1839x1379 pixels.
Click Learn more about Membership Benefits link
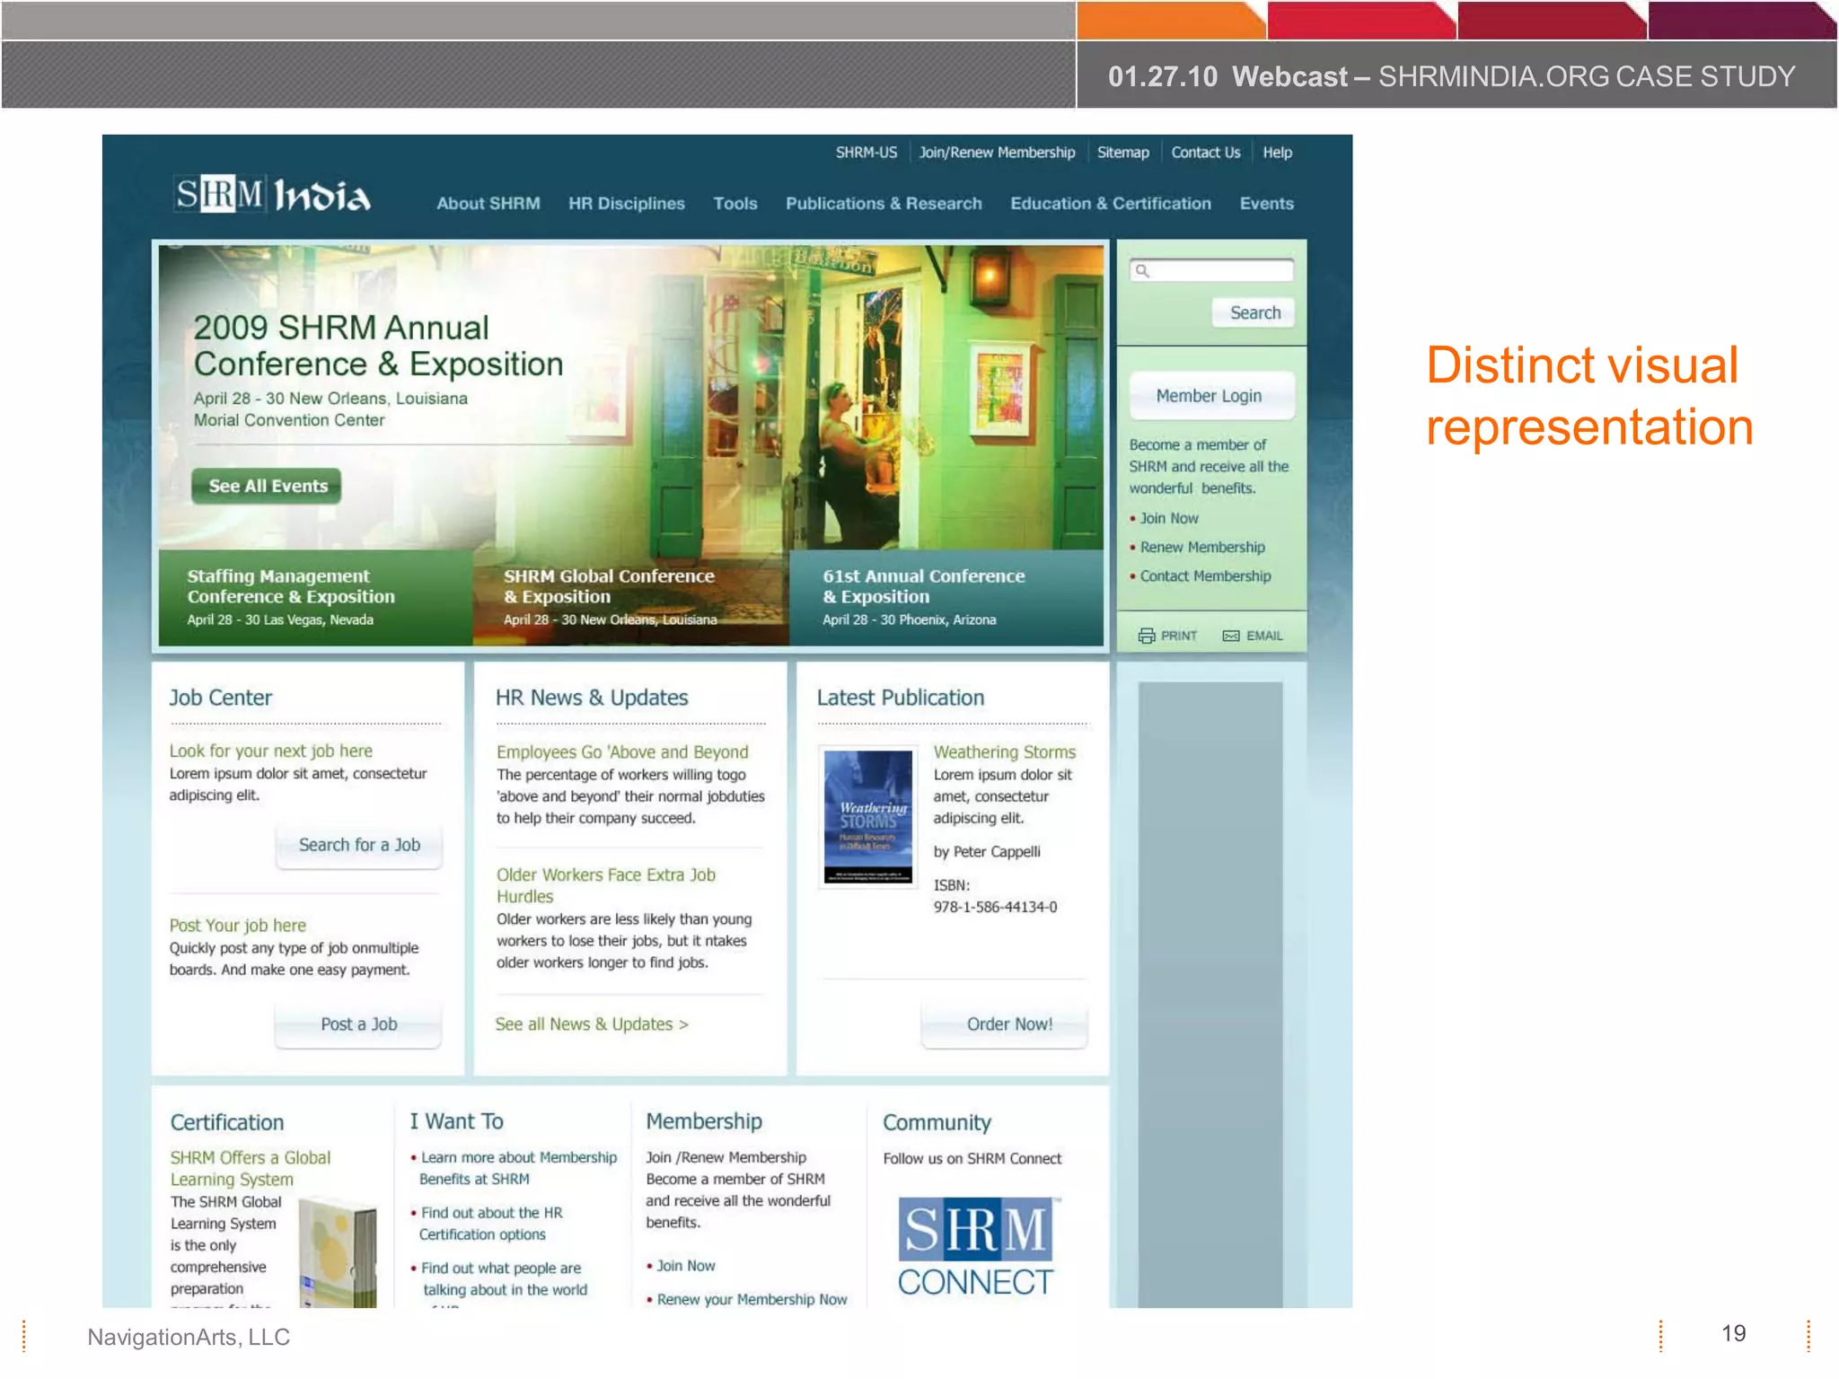click(x=518, y=1168)
